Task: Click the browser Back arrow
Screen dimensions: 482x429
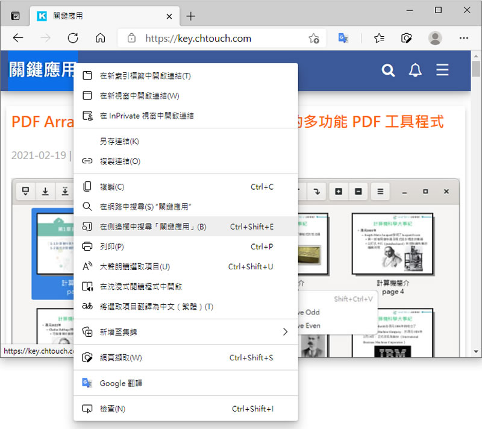Action: coord(18,38)
